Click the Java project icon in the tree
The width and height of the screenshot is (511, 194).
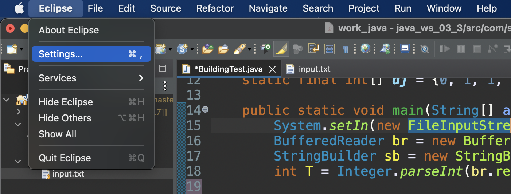coord(22,101)
